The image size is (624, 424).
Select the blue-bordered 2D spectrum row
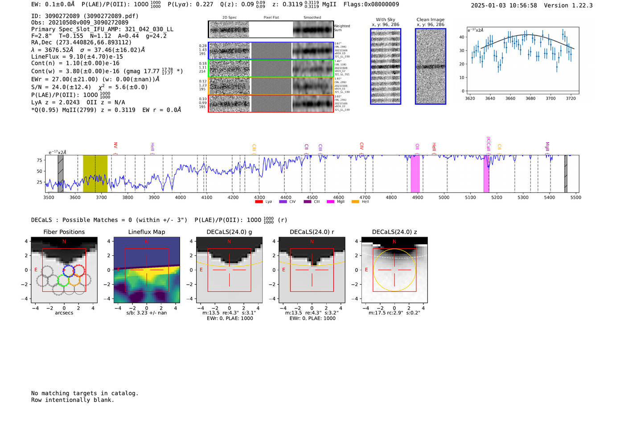coord(271,51)
